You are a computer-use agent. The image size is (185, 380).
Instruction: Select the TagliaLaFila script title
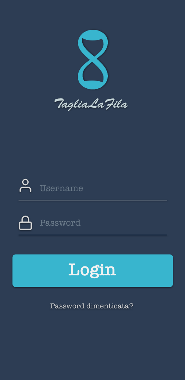pyautogui.click(x=91, y=104)
